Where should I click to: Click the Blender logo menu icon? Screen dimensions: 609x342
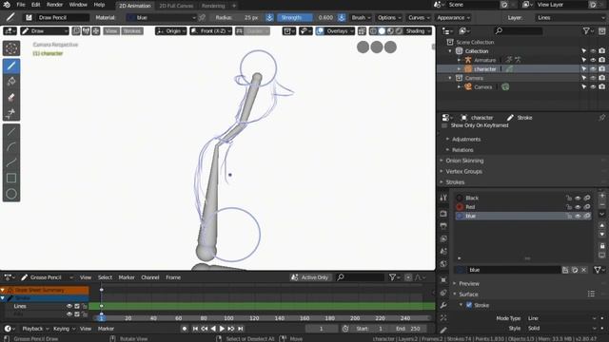[x=7, y=5]
